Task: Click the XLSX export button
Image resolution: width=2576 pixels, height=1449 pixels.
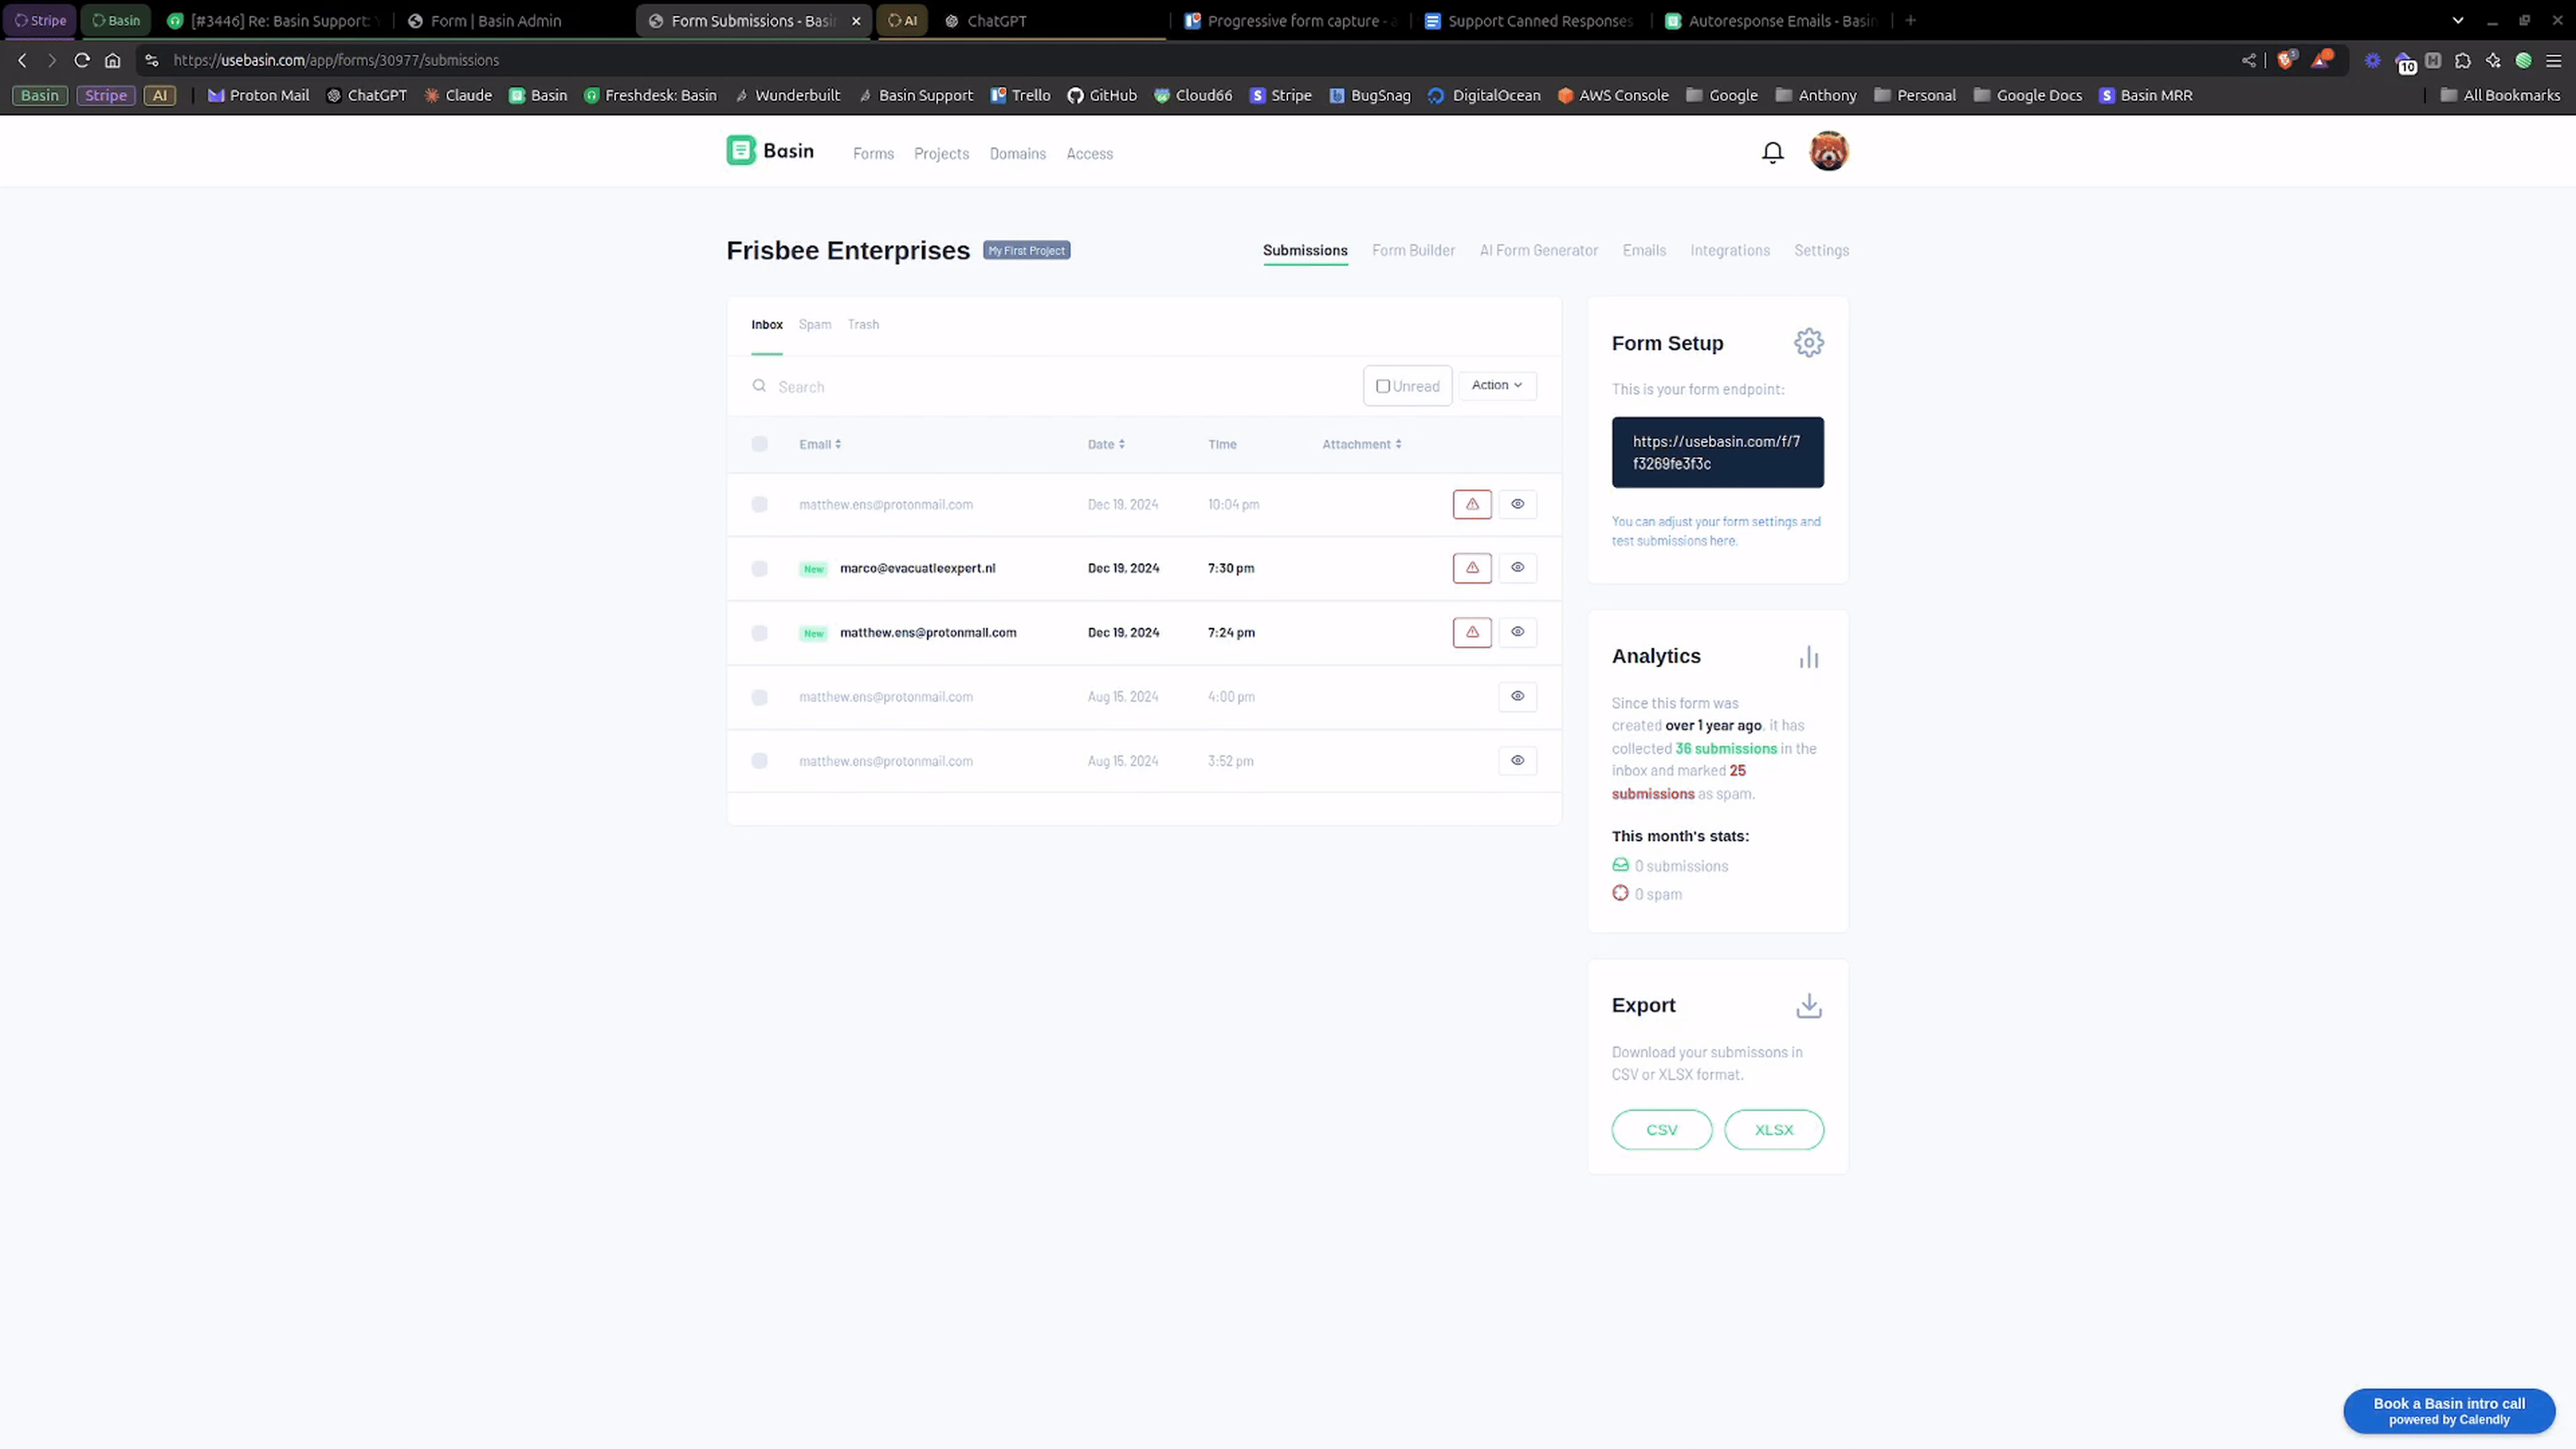Action: [x=1774, y=1129]
